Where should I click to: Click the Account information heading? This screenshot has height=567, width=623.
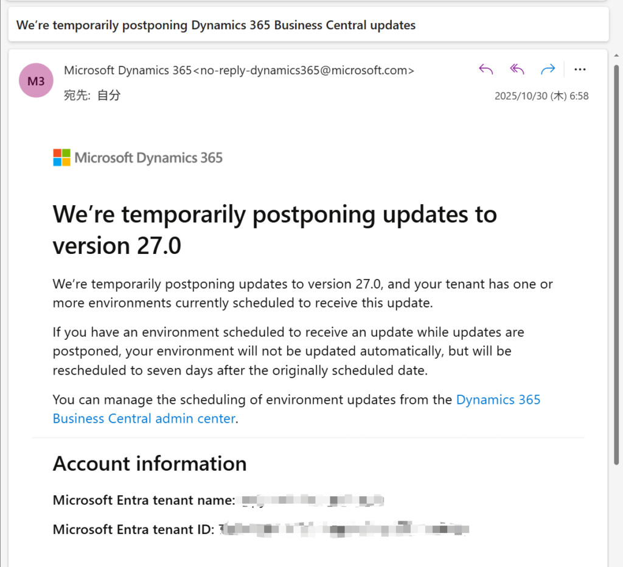(150, 463)
